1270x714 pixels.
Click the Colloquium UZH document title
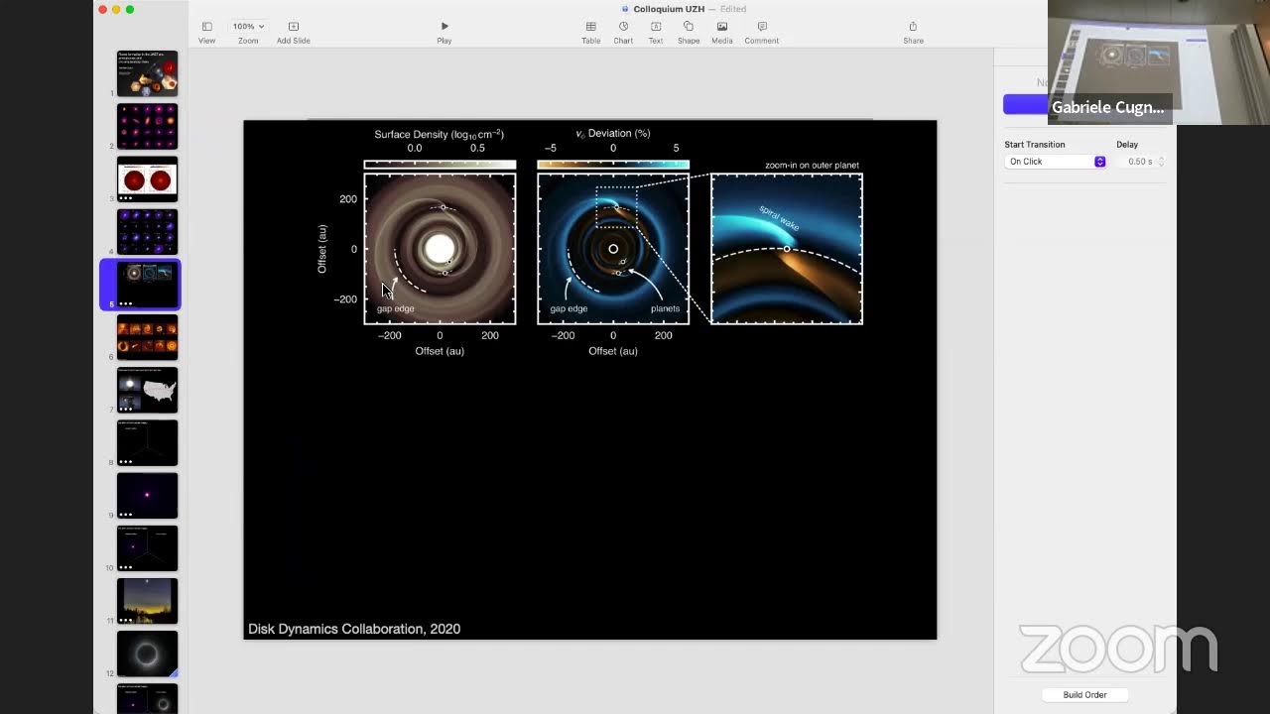click(x=669, y=9)
